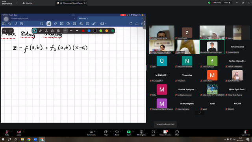The width and height of the screenshot is (252, 142).
Task: Click the green security shield icon
Action: (x=209, y=3)
